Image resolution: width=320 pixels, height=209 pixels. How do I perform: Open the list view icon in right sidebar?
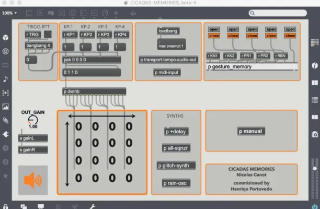tap(315, 100)
